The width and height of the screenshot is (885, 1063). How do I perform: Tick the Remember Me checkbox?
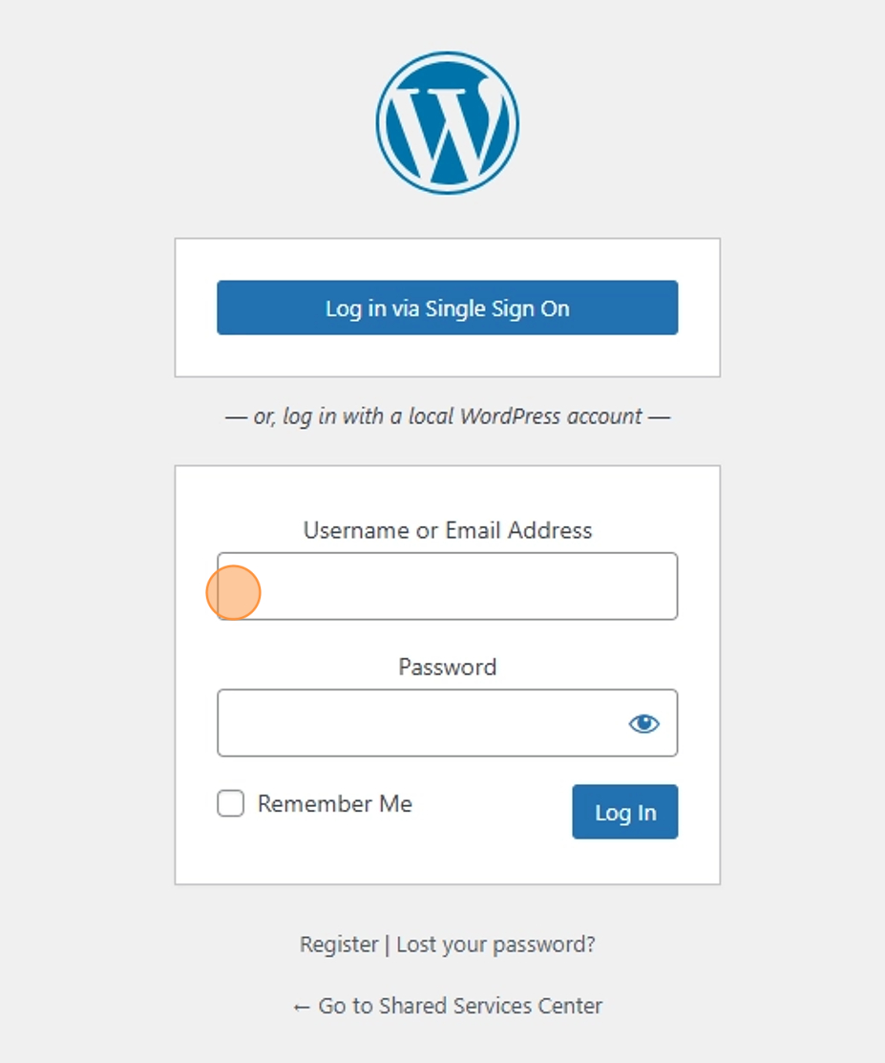coord(230,803)
